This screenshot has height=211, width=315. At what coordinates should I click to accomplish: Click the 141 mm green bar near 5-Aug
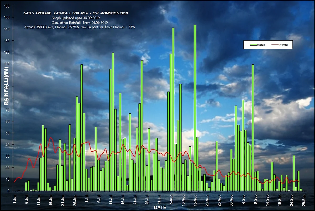(173, 109)
